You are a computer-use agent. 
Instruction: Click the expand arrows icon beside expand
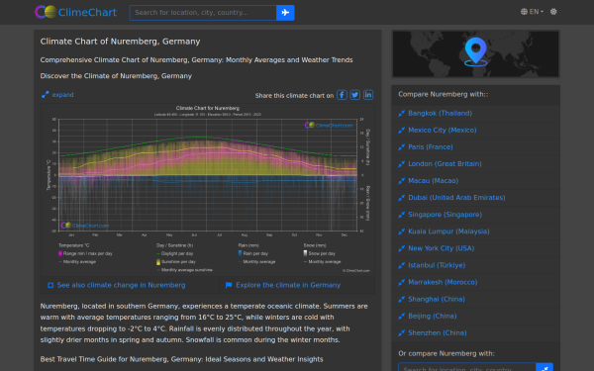pyautogui.click(x=46, y=95)
